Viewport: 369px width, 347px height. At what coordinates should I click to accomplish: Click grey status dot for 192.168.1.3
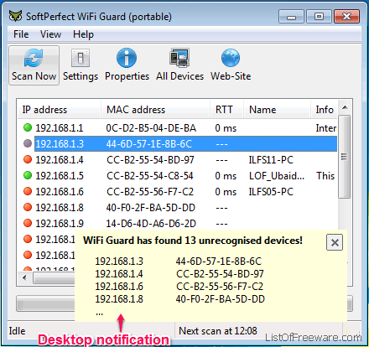click(x=28, y=143)
